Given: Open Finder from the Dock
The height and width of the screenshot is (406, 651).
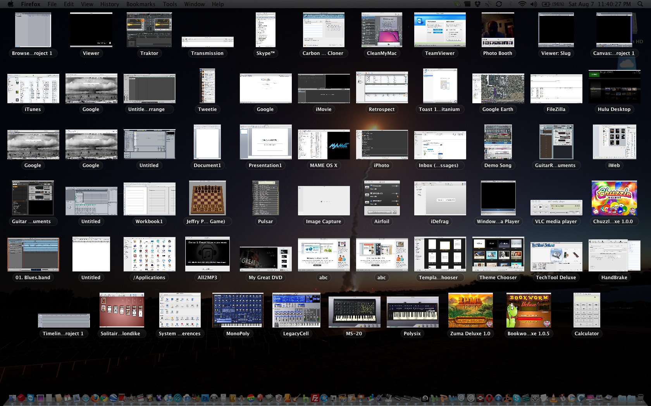Looking at the screenshot, I should [x=12, y=397].
